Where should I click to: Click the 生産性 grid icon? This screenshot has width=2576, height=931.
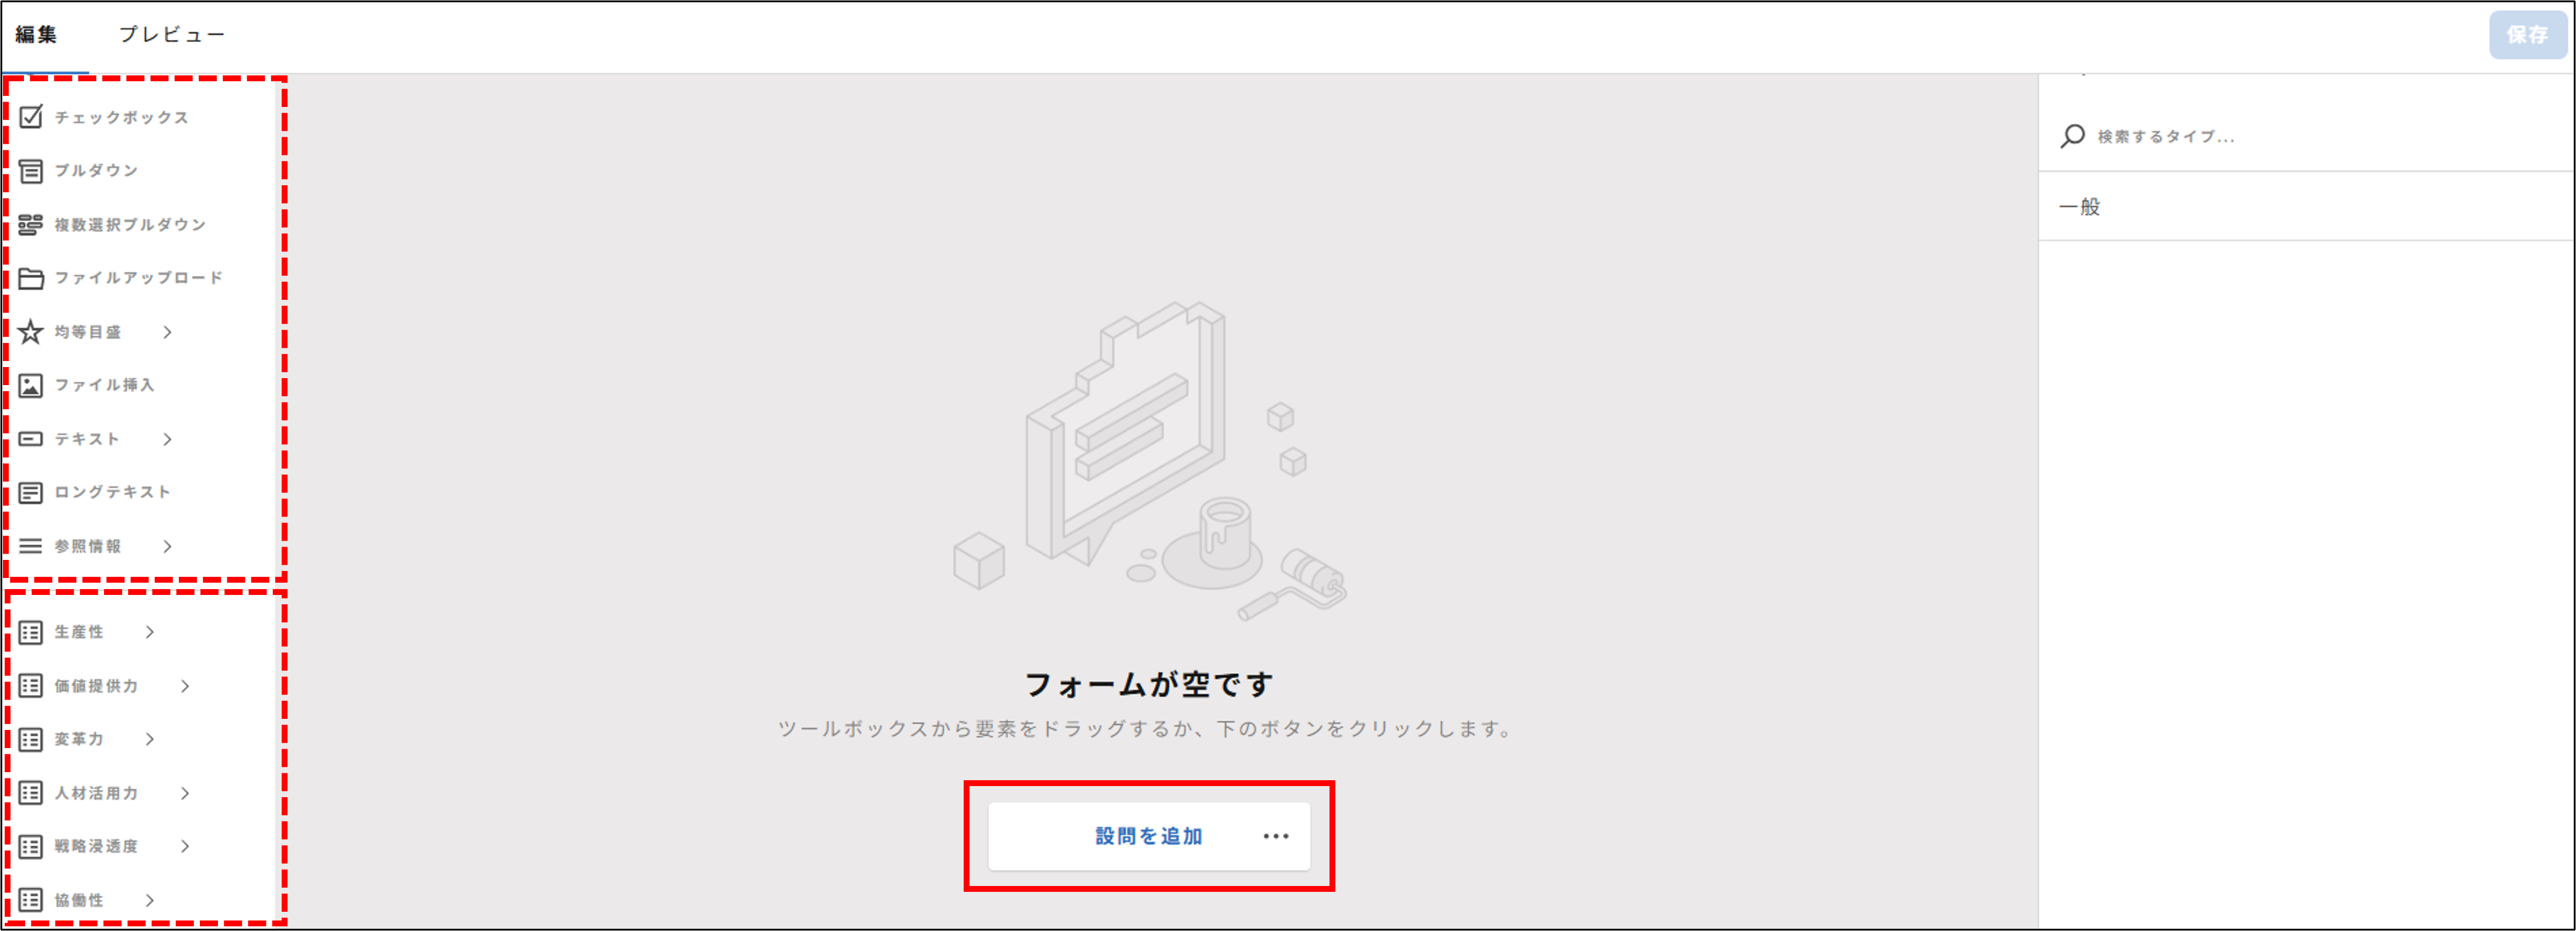pyautogui.click(x=30, y=631)
